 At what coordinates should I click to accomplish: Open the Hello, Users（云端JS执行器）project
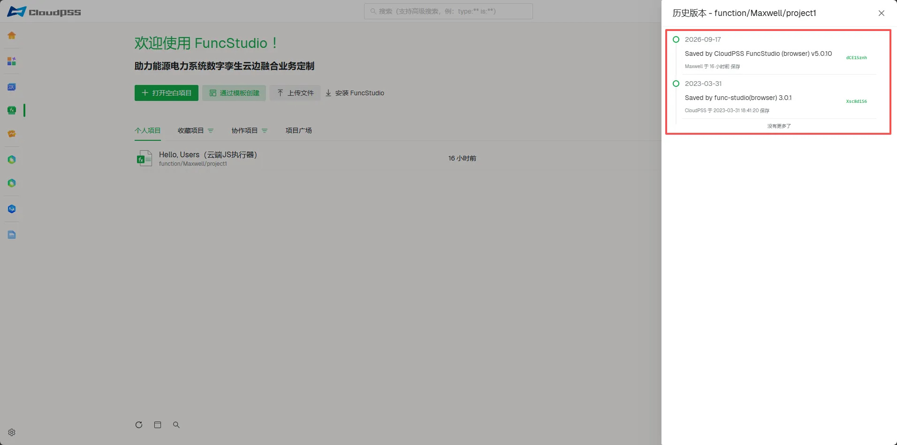pyautogui.click(x=208, y=154)
